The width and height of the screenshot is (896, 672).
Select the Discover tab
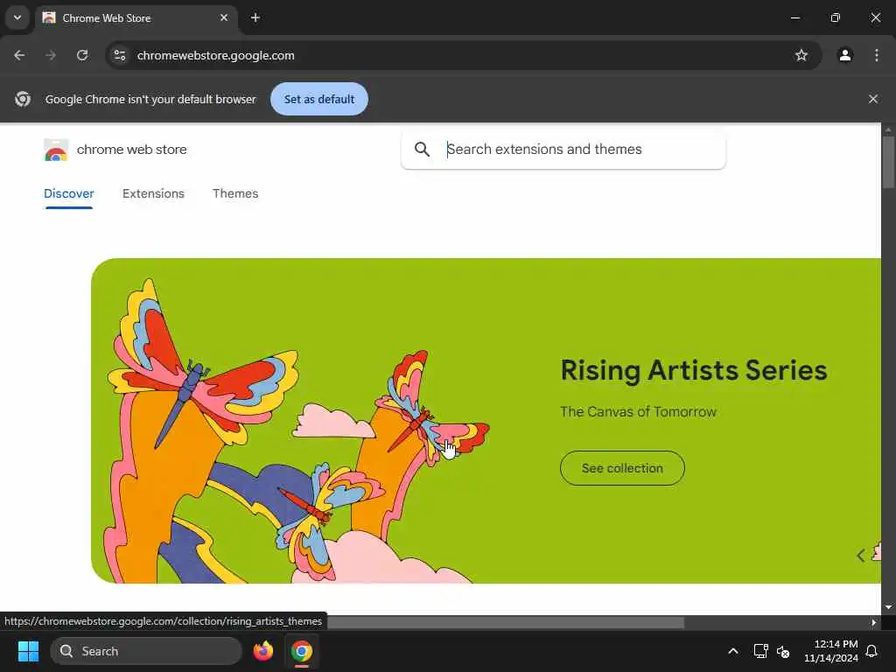[x=68, y=193]
